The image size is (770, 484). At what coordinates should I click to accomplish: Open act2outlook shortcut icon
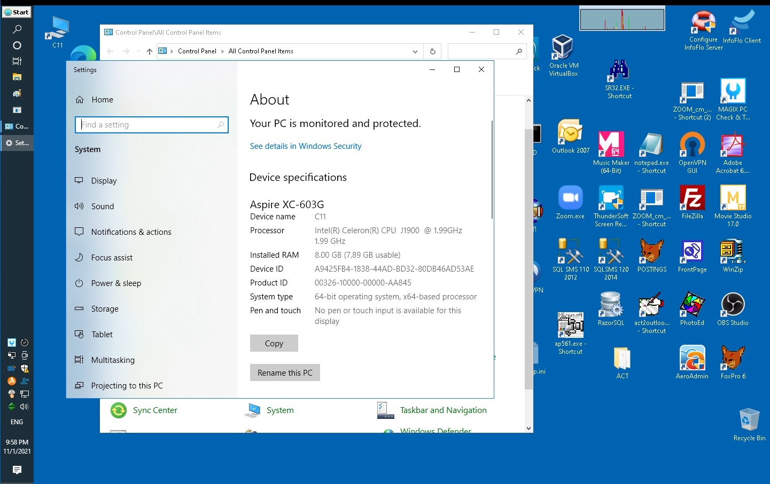pos(651,313)
